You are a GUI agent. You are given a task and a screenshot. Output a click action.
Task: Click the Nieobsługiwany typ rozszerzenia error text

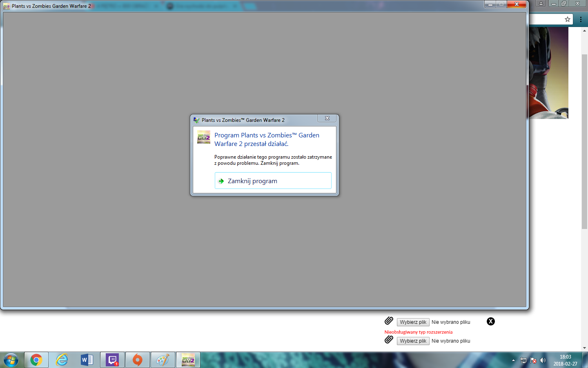tap(419, 332)
